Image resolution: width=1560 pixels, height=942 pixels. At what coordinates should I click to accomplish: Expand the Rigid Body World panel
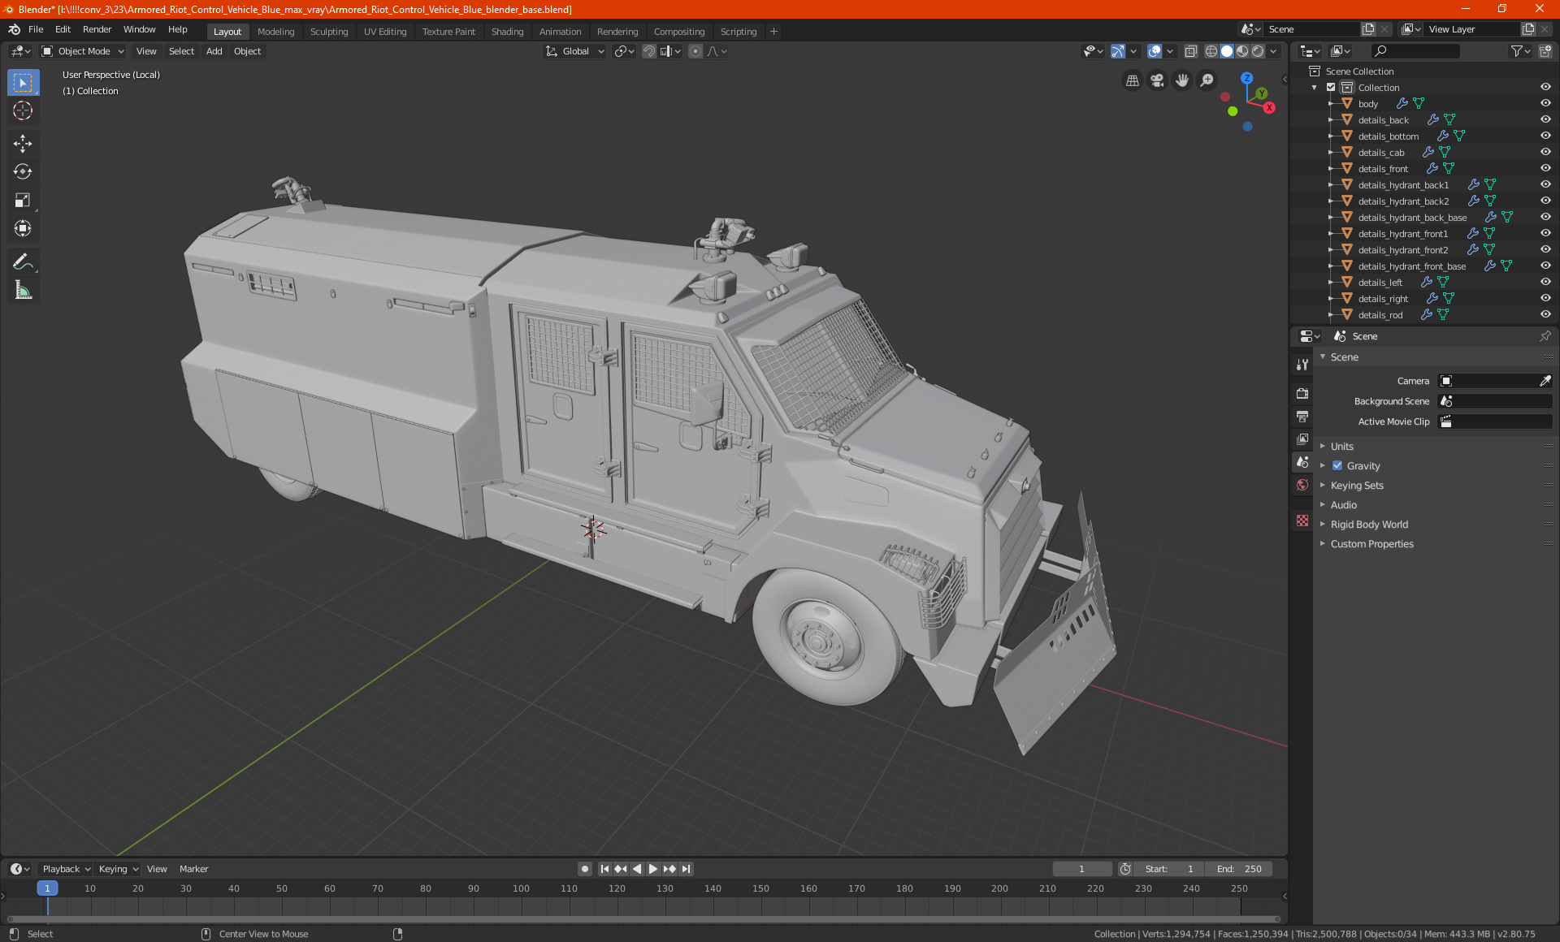coord(1369,525)
